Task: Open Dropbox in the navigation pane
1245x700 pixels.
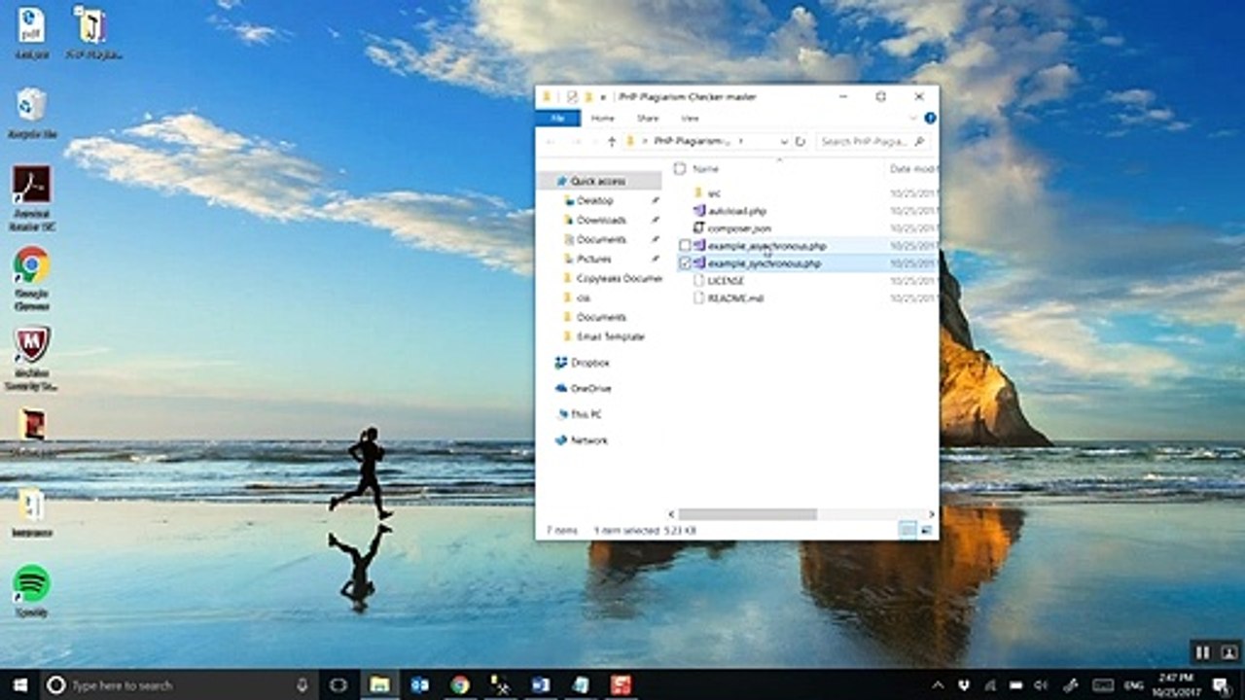Action: 582,363
